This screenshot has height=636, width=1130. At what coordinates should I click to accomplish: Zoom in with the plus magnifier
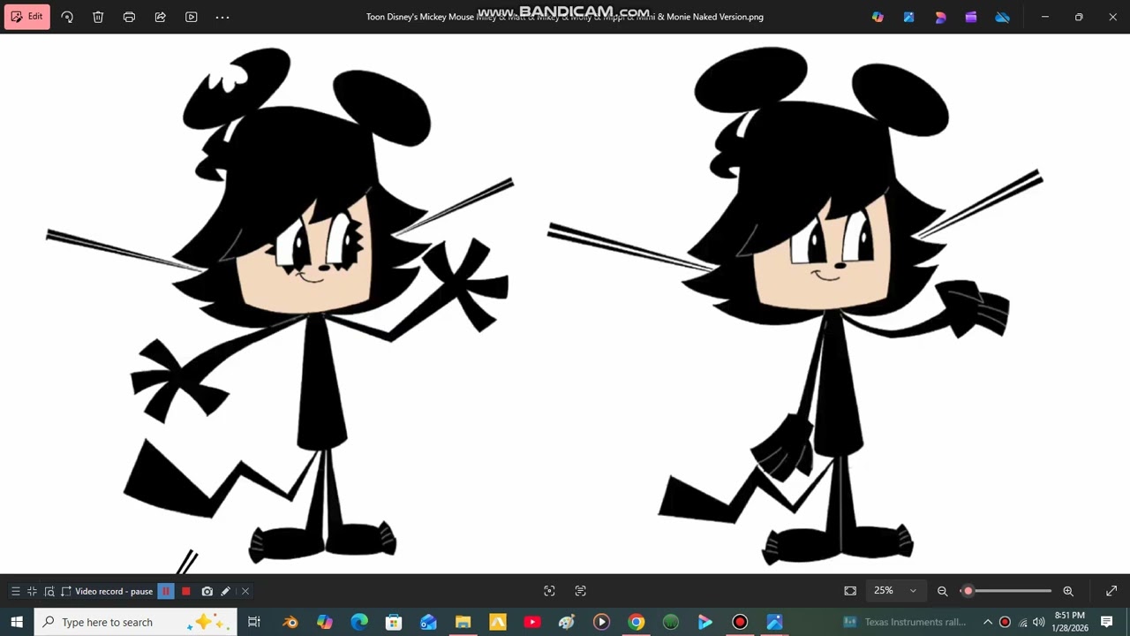click(x=1068, y=591)
